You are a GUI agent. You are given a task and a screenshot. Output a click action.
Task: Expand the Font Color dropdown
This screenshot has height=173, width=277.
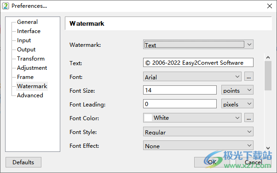click(x=192, y=117)
